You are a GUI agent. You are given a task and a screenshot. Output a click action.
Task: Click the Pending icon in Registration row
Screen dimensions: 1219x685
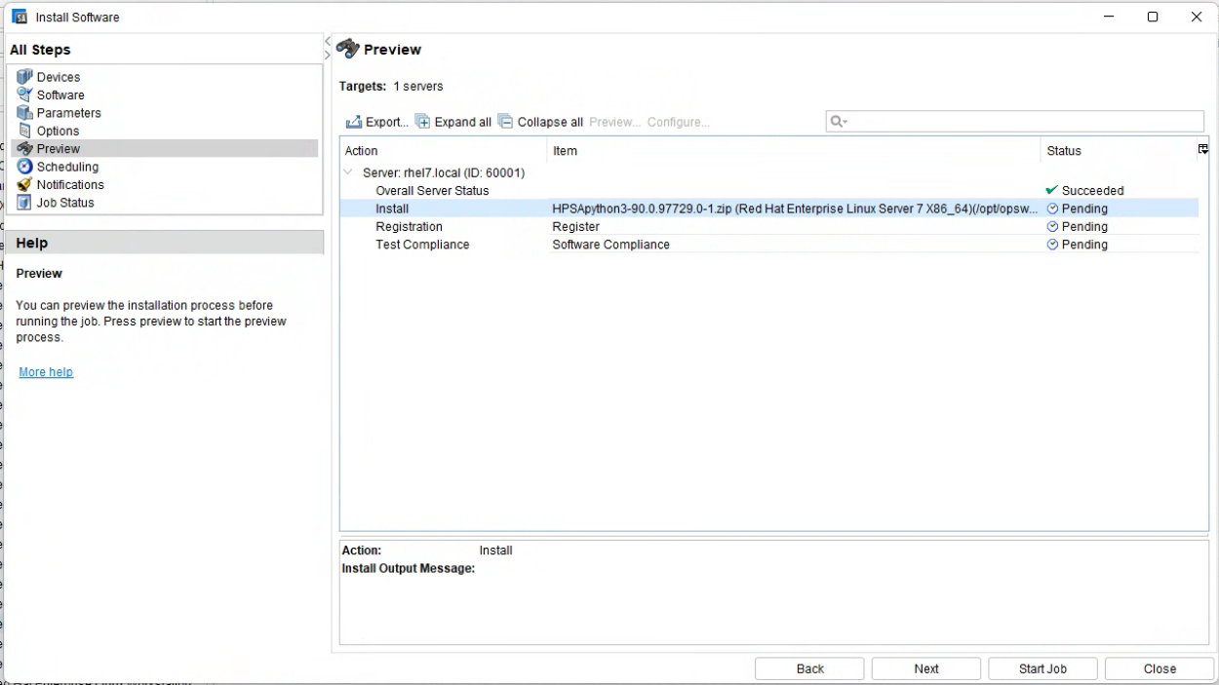pos(1052,226)
